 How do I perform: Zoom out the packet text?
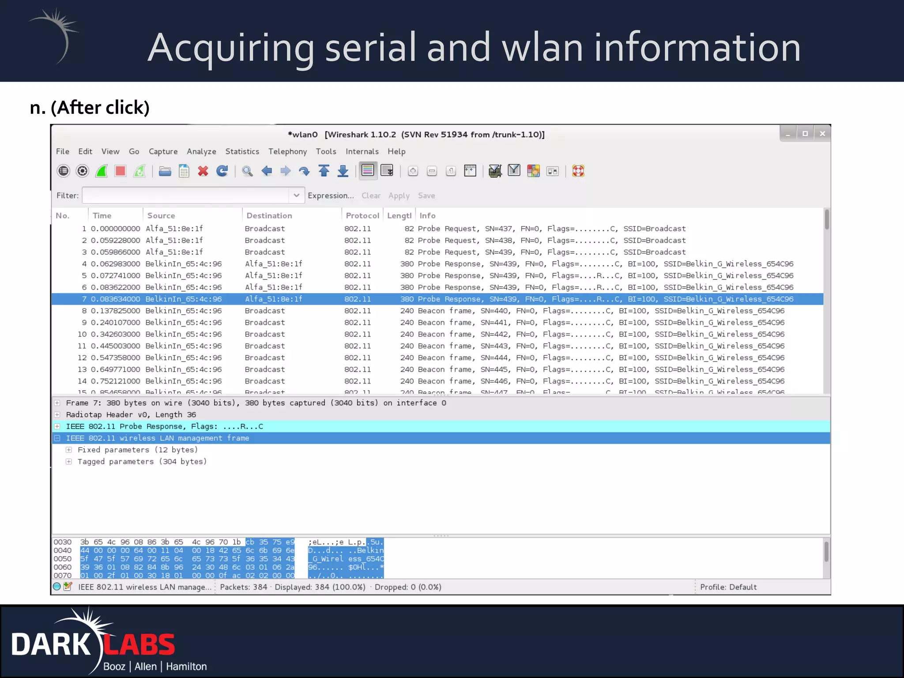tap(432, 171)
